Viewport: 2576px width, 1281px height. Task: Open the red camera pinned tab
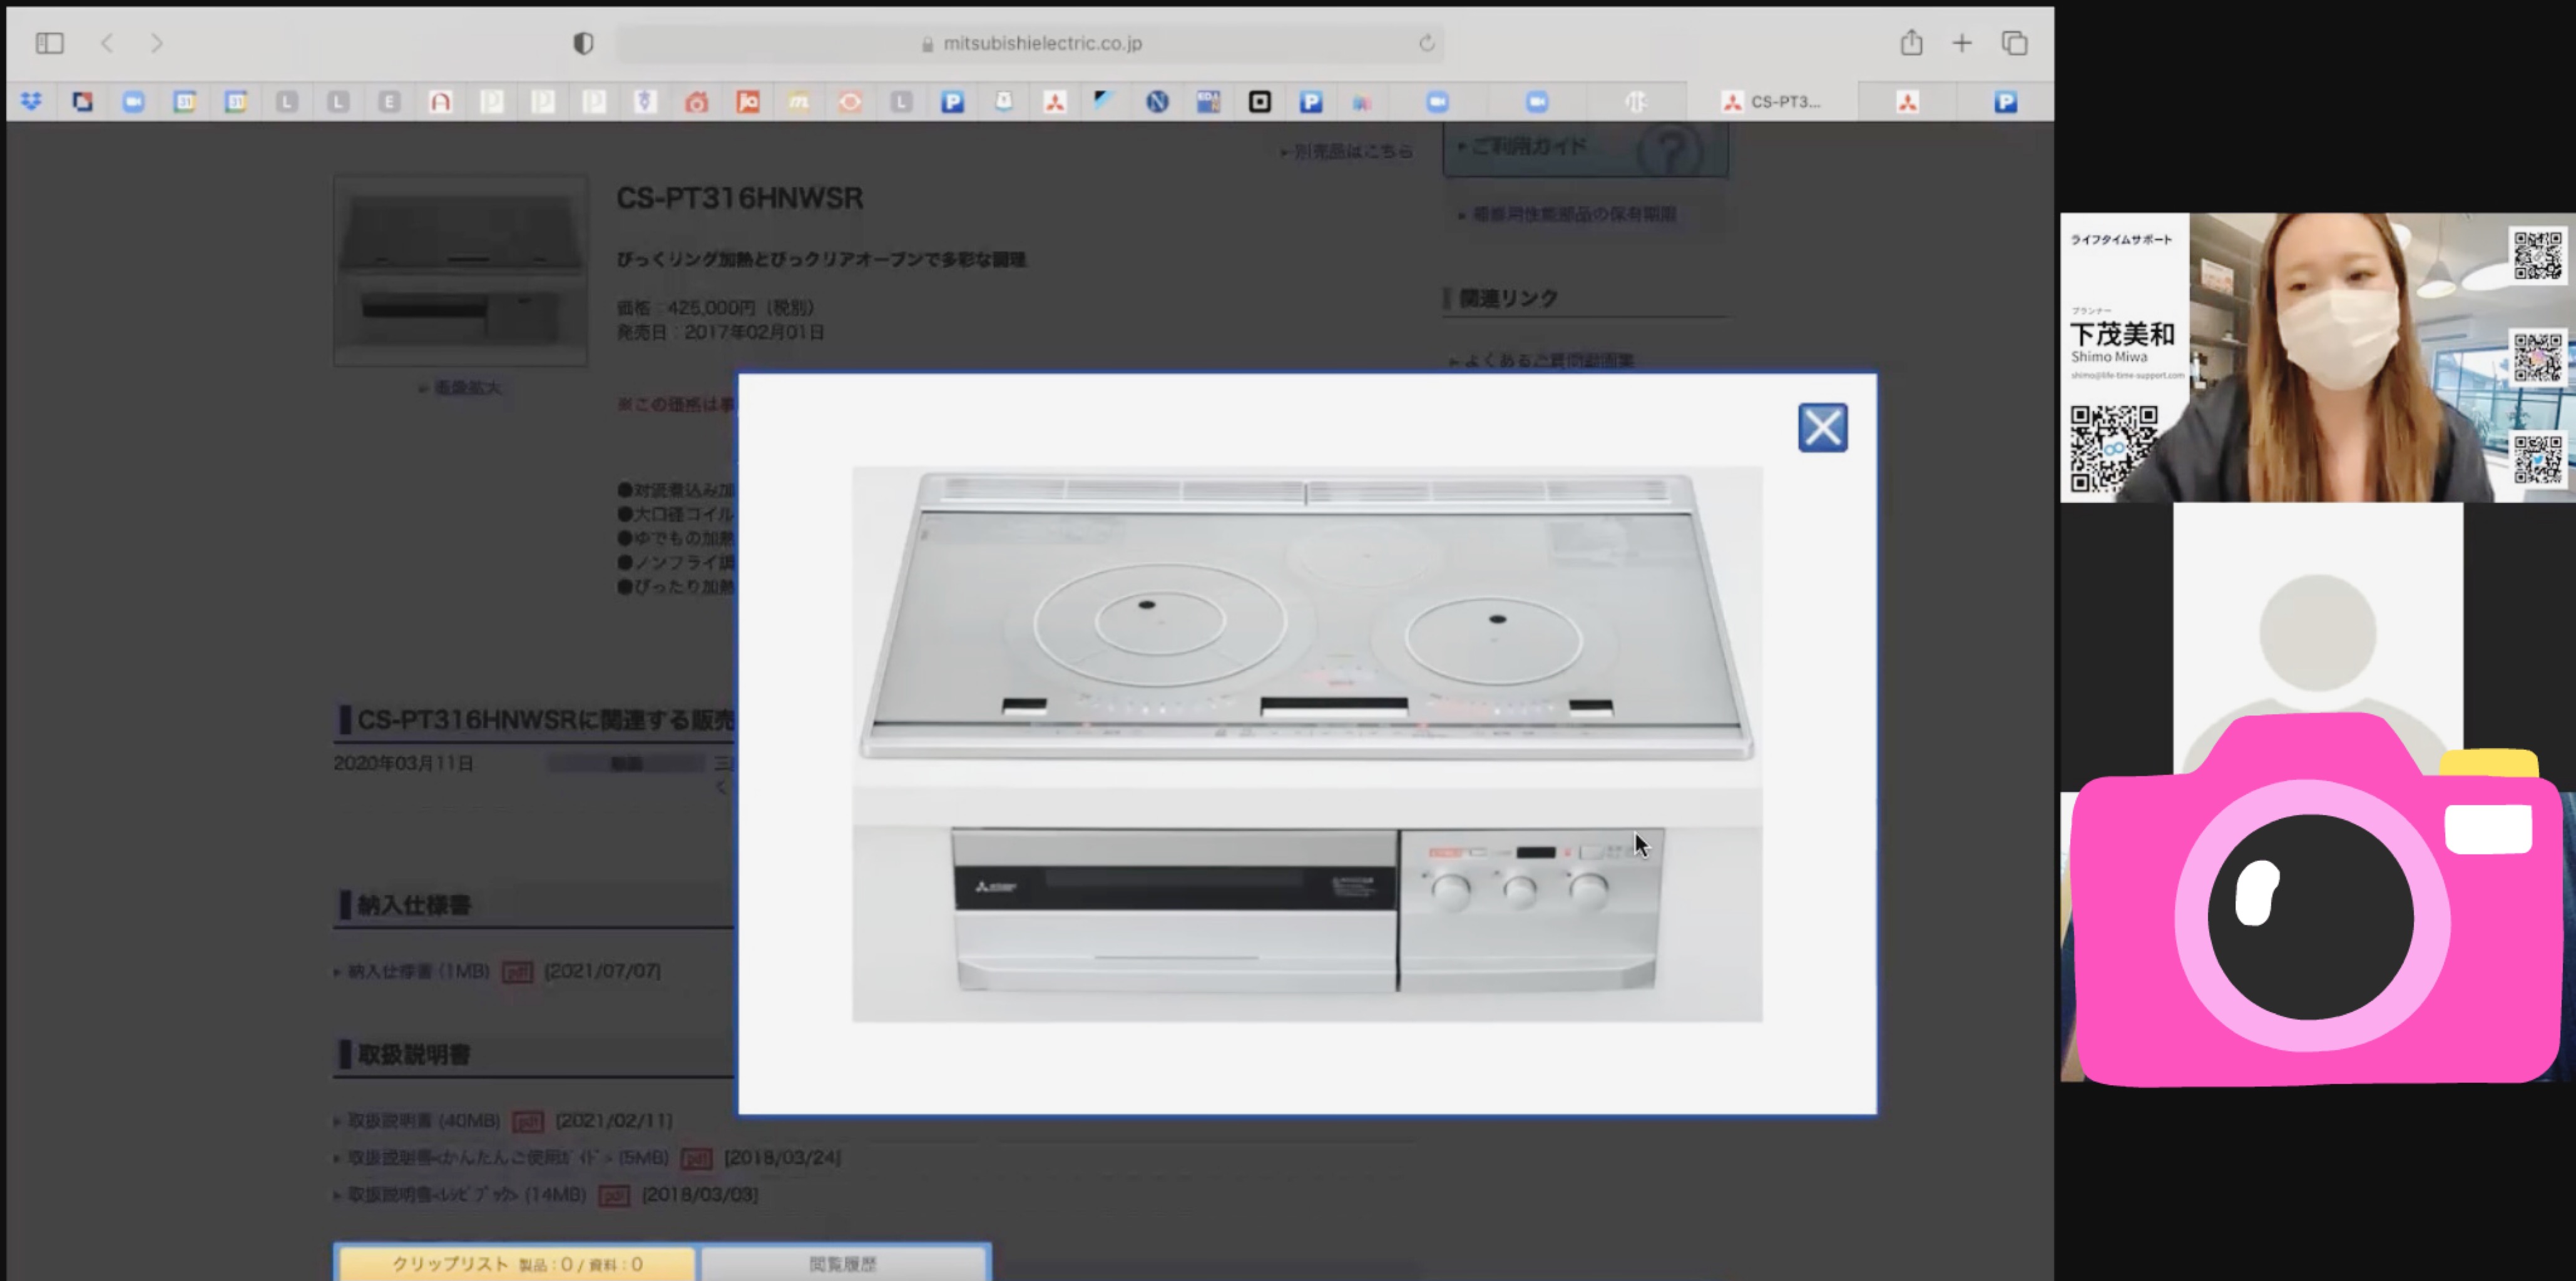[697, 101]
